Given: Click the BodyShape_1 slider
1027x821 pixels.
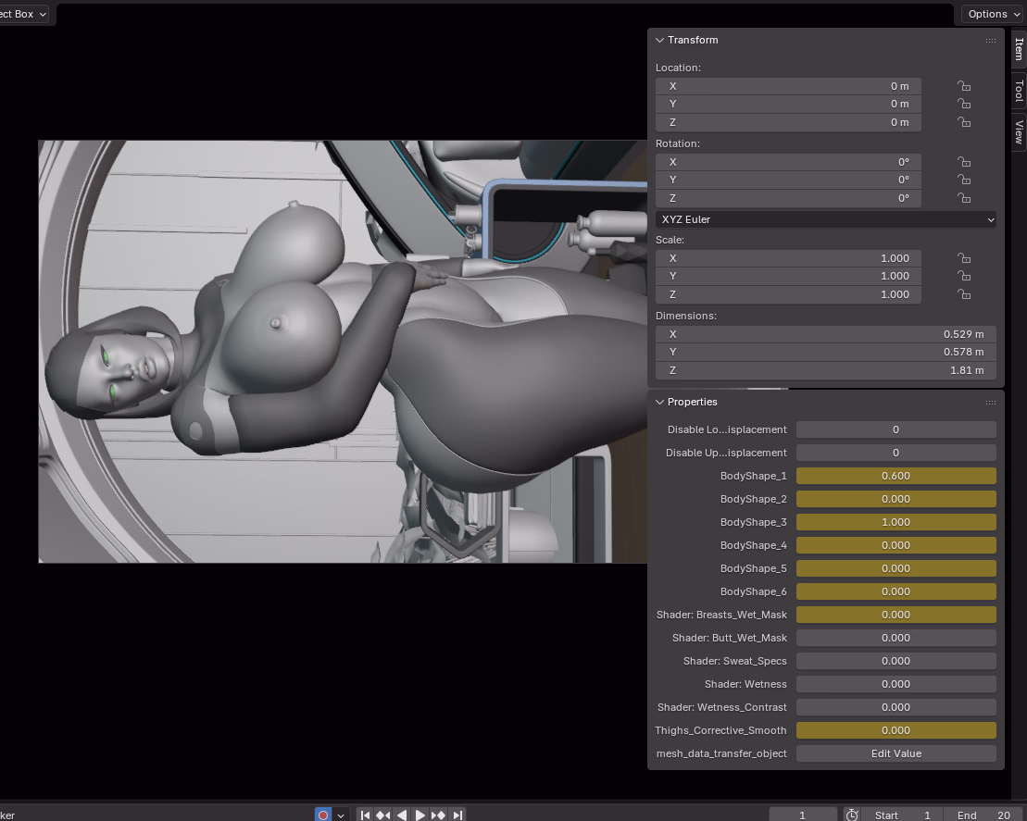Looking at the screenshot, I should (x=895, y=476).
